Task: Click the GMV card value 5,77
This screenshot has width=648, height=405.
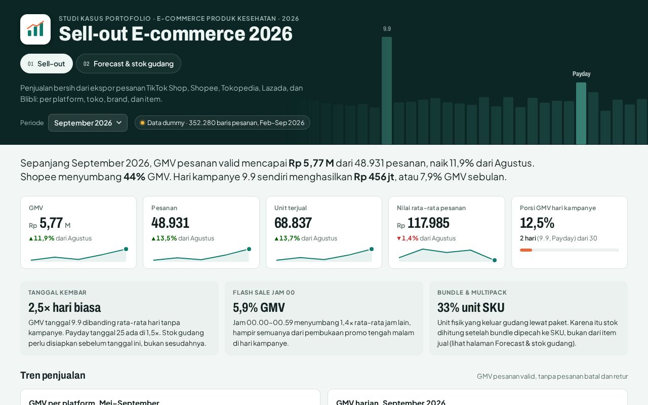Action: coord(51,223)
